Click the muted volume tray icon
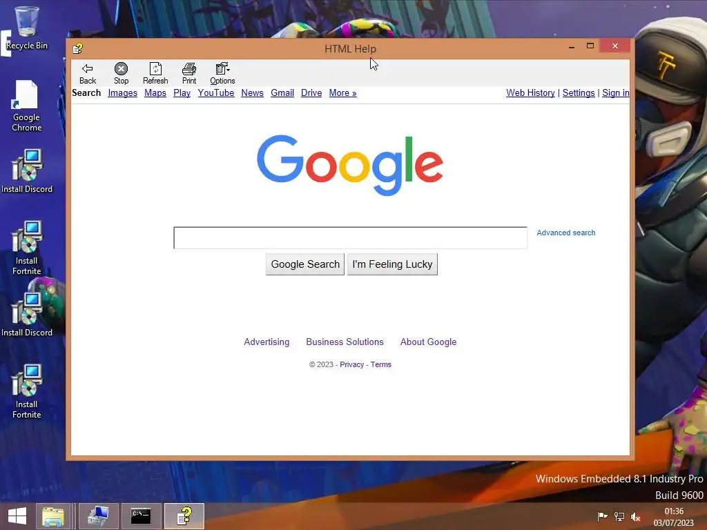 click(x=636, y=516)
